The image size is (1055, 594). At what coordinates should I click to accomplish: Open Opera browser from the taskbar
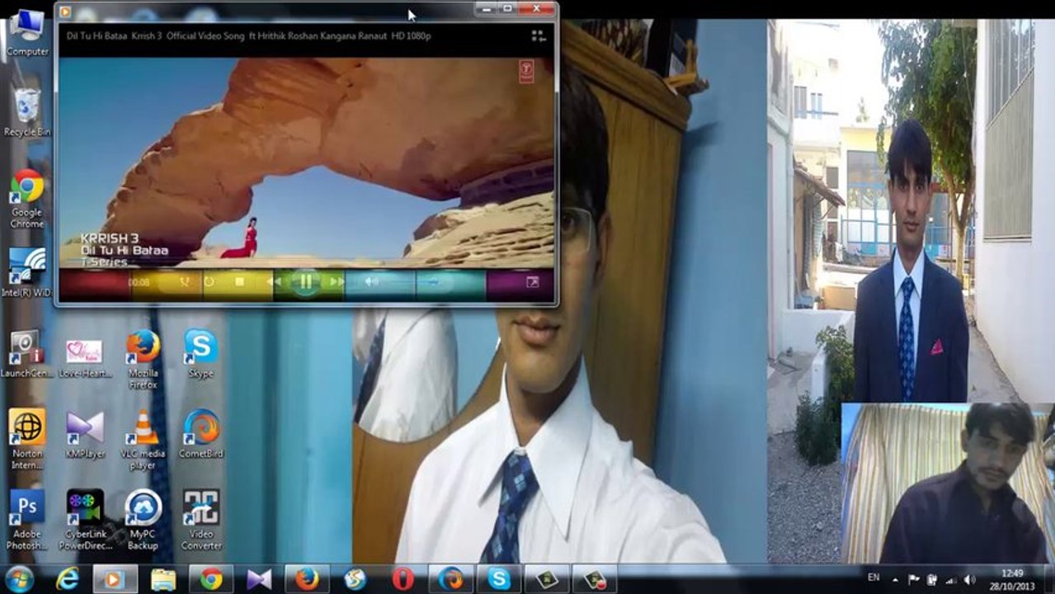(403, 579)
